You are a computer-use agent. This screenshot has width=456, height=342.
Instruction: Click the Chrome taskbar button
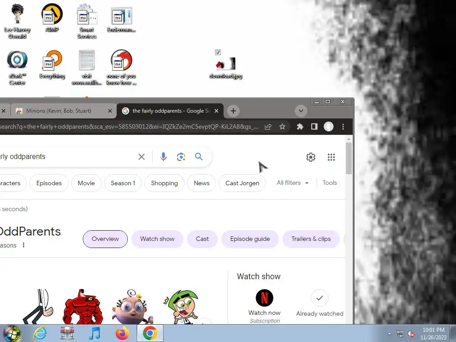point(150,333)
